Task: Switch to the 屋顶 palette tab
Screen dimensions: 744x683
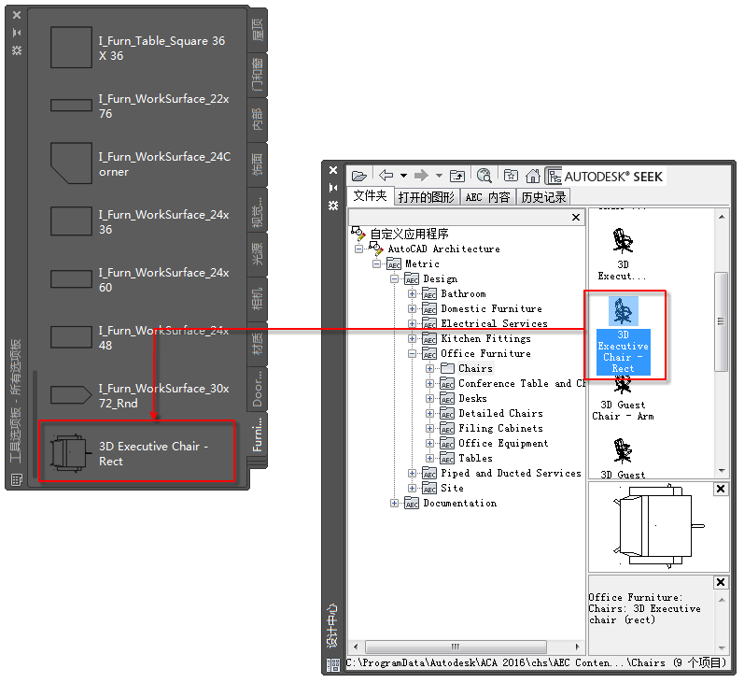Action: point(257,30)
